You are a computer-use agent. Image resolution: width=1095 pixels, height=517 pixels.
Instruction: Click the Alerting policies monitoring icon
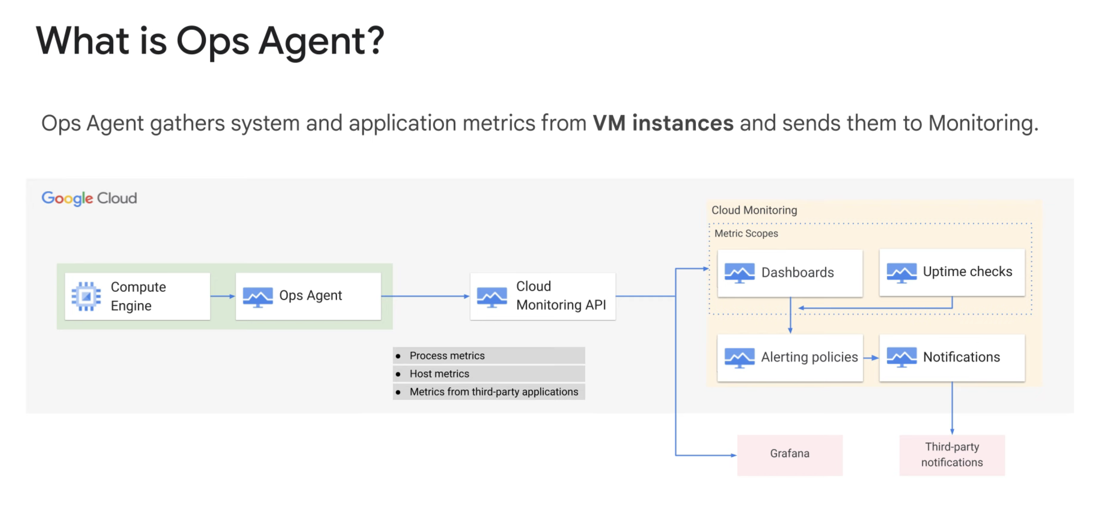[740, 358]
